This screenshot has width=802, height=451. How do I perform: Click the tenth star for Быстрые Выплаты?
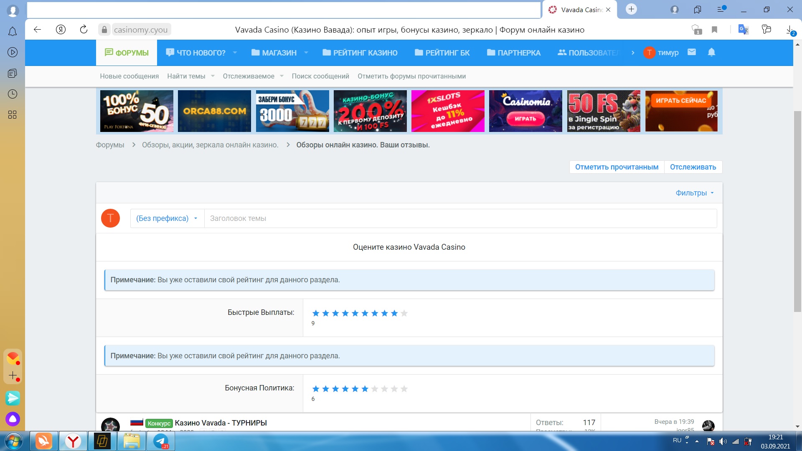404,313
